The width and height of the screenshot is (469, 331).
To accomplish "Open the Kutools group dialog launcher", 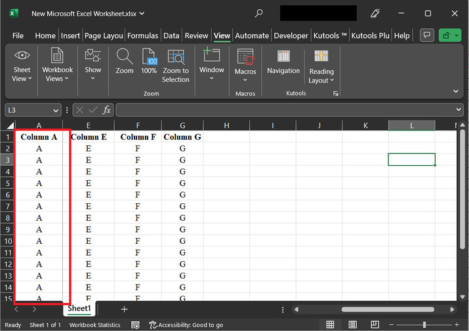I will click(x=336, y=94).
